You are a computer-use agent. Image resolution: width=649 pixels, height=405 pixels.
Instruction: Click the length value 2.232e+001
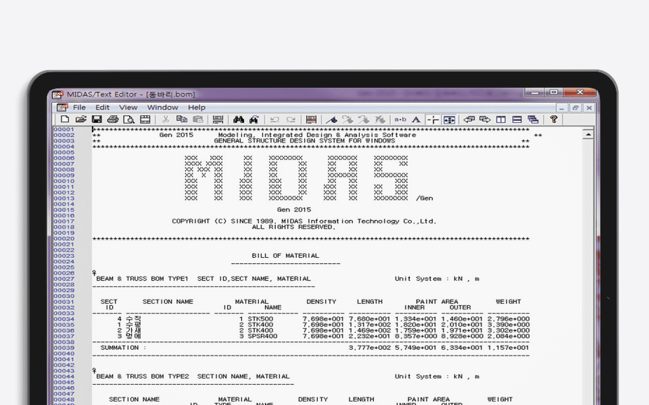[x=370, y=336]
